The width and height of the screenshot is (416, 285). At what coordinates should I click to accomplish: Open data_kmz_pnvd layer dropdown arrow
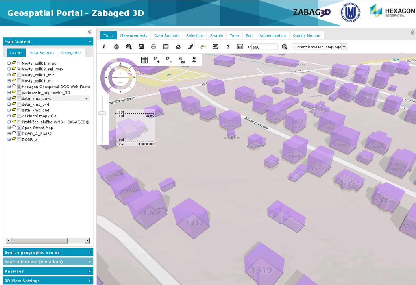point(87,99)
